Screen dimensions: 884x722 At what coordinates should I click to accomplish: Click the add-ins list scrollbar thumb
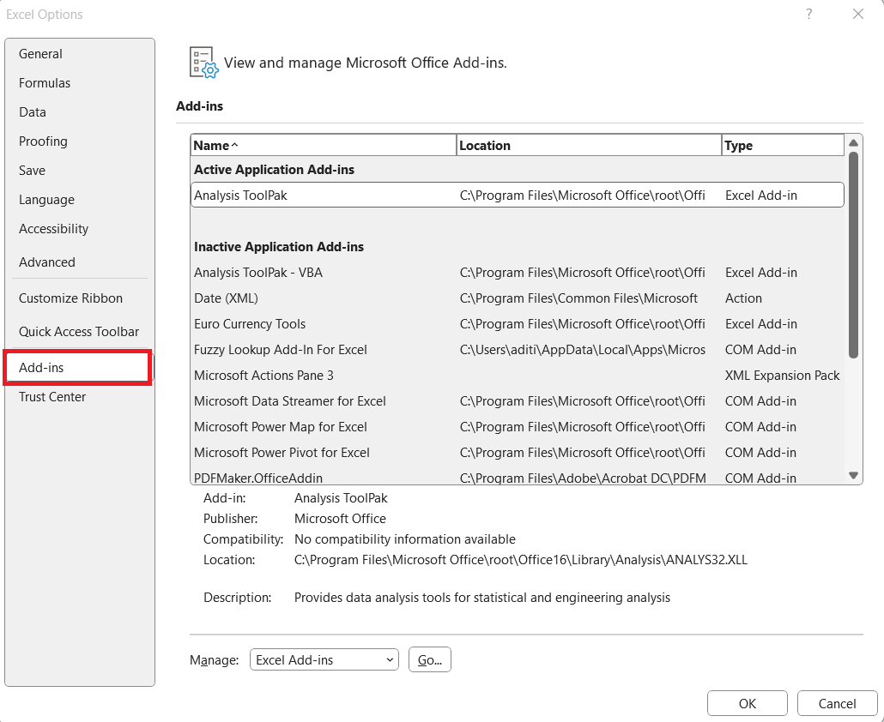pyautogui.click(x=854, y=255)
